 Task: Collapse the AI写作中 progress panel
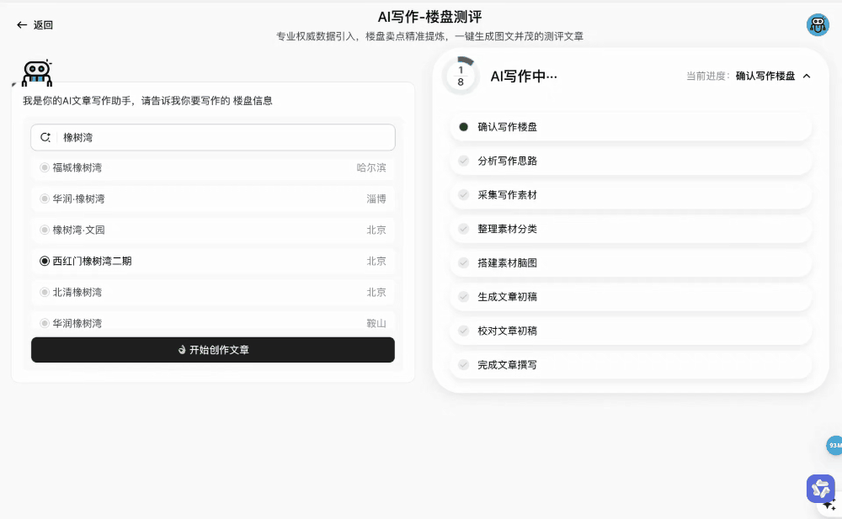tap(807, 75)
